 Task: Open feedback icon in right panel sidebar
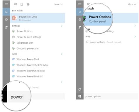(80, 27)
